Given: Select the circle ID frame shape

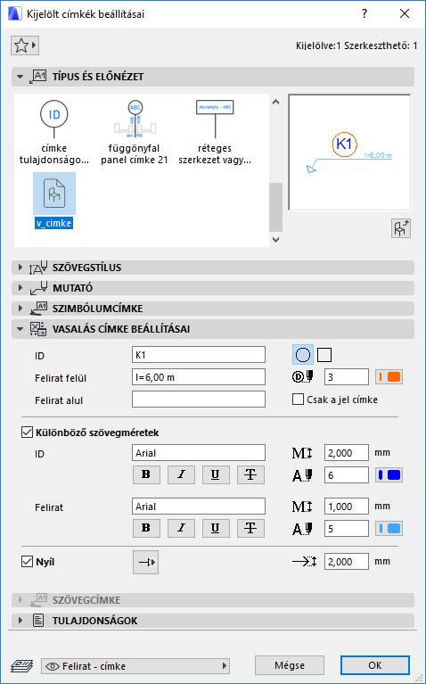Looking at the screenshot, I should 303,355.
